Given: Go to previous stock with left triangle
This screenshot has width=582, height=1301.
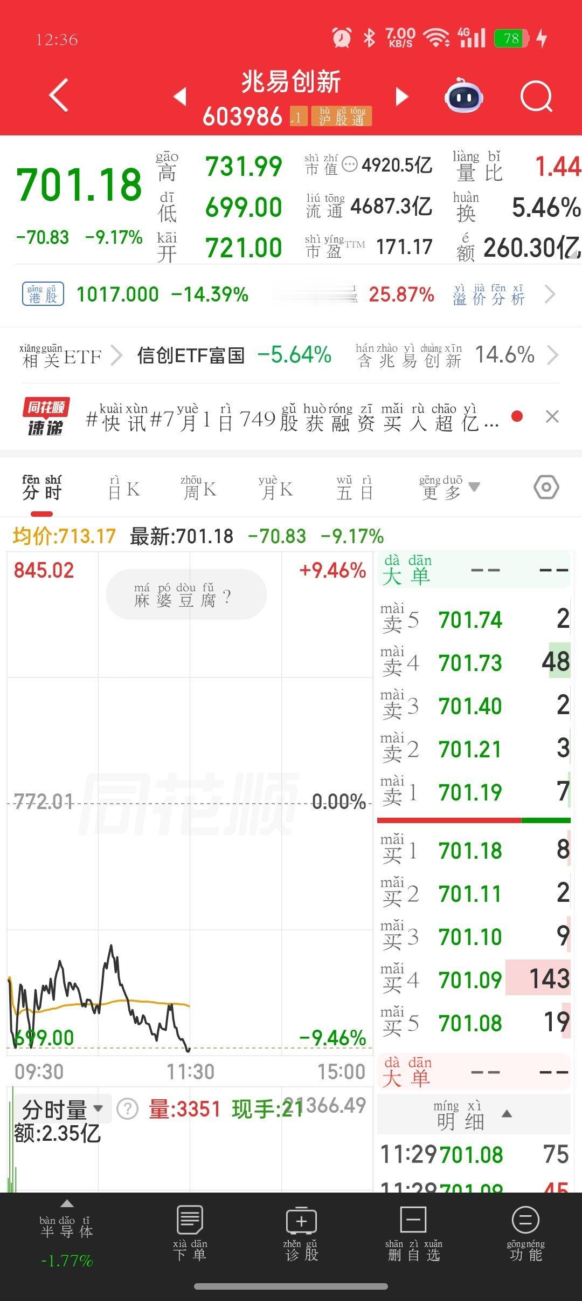Looking at the screenshot, I should click(180, 96).
